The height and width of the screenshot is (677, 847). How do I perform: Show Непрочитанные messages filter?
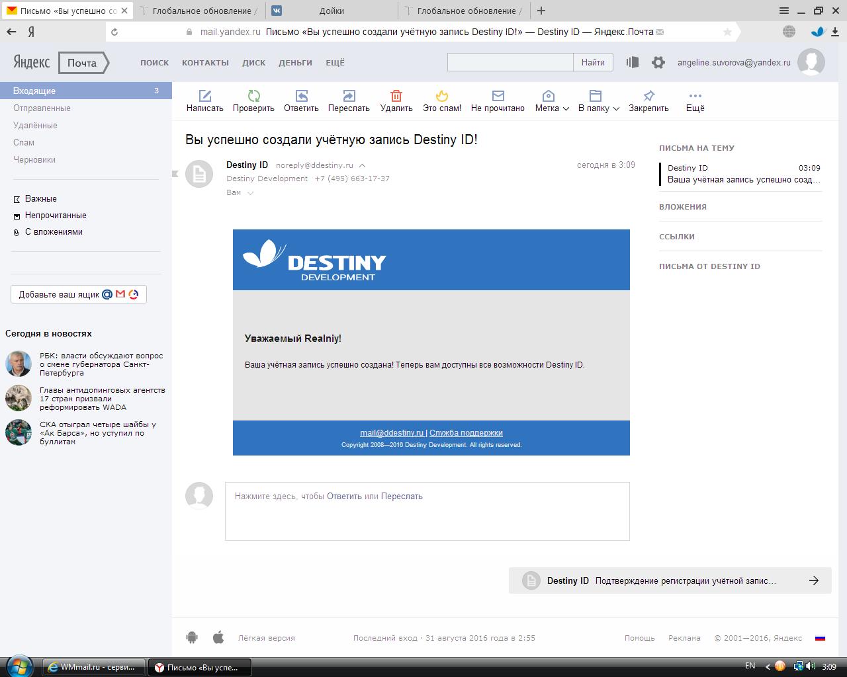coord(56,215)
